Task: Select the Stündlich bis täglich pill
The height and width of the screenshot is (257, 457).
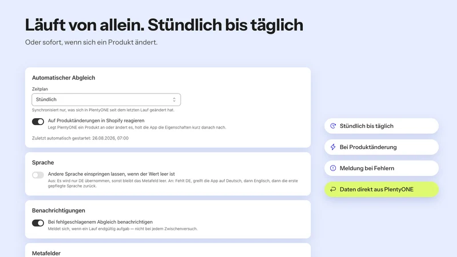Action: point(382,126)
